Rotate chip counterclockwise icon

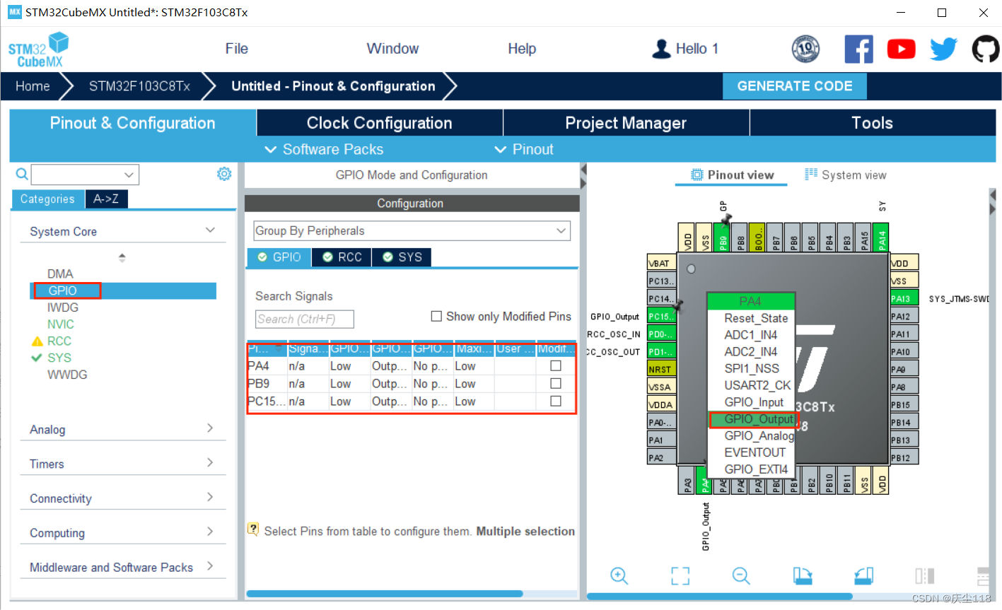(863, 576)
